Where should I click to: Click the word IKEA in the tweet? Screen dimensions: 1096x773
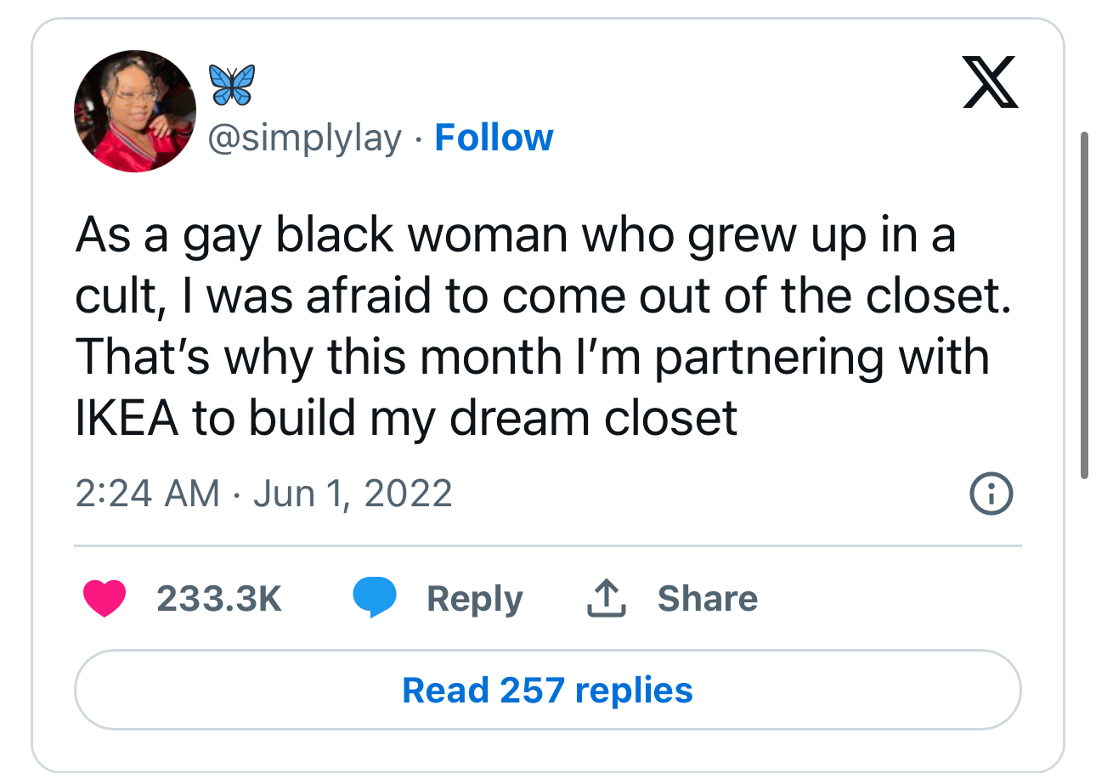pyautogui.click(x=127, y=419)
